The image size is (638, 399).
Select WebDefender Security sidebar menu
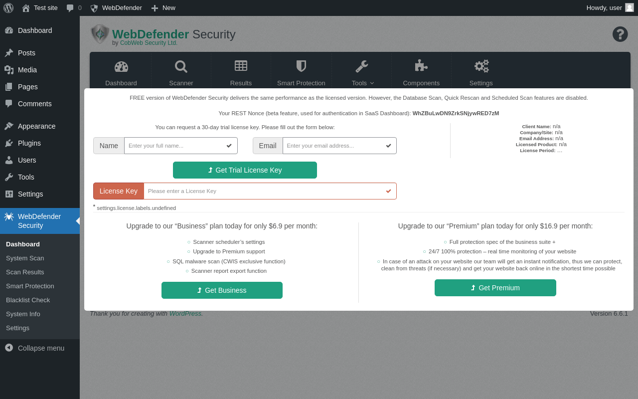coord(40,221)
